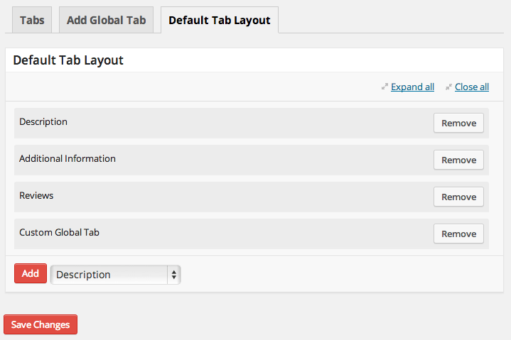
Task: Remove the Reviews tab row
Action: tap(458, 197)
